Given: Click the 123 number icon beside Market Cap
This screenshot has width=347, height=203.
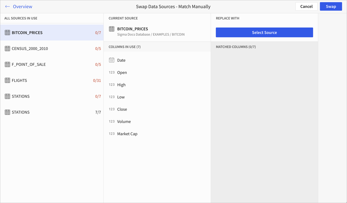Looking at the screenshot, I should click(112, 134).
